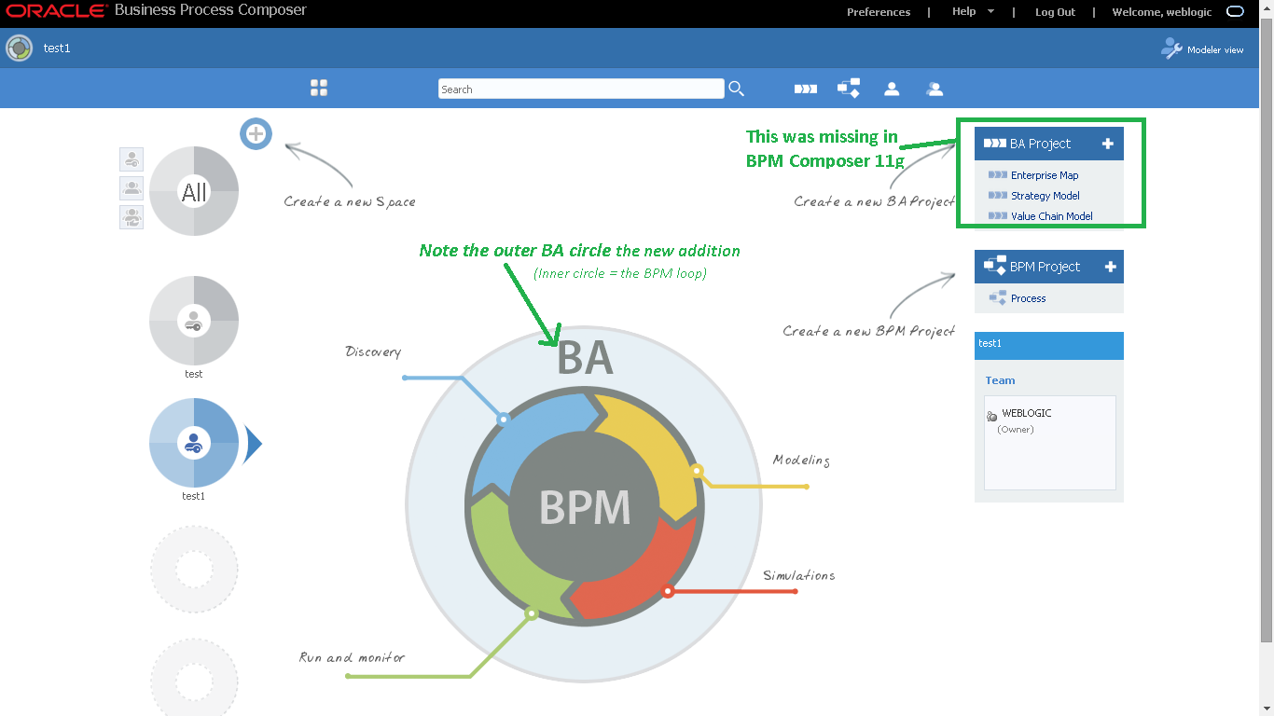Click the Enterprise Map arrows icon
The height and width of the screenshot is (716, 1274).
998,175
